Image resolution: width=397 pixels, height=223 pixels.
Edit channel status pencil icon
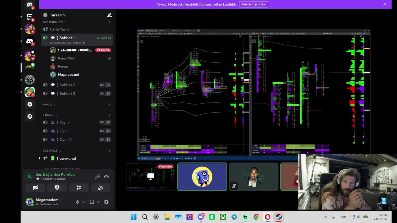(84, 43)
